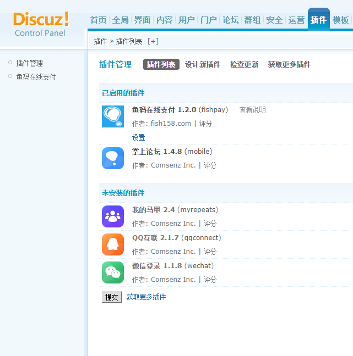Screen dimensions: 353x356
Task: Open the 首页 top menu
Action: tap(99, 20)
